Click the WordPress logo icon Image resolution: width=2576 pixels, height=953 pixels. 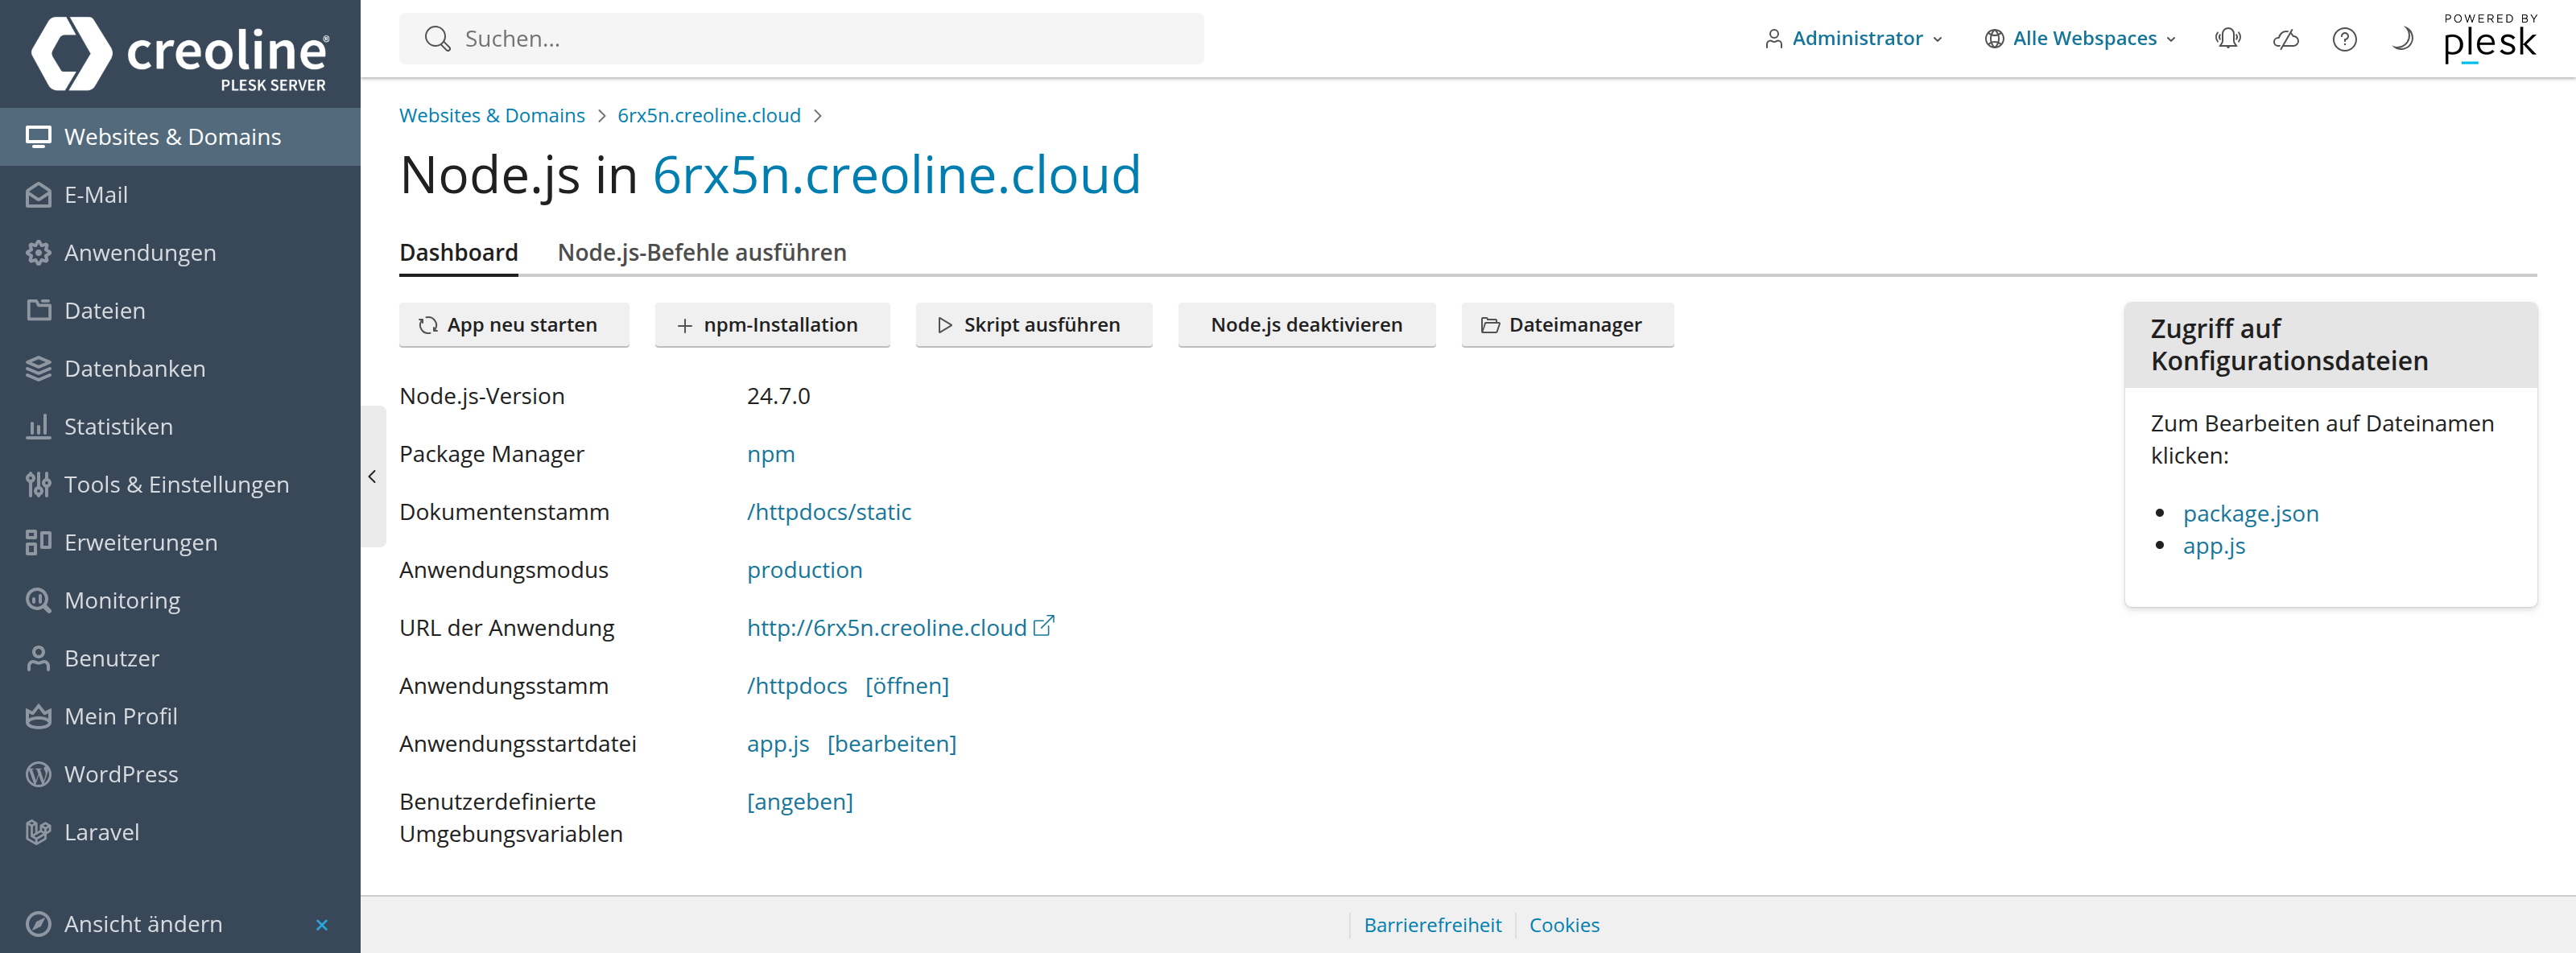(x=38, y=775)
